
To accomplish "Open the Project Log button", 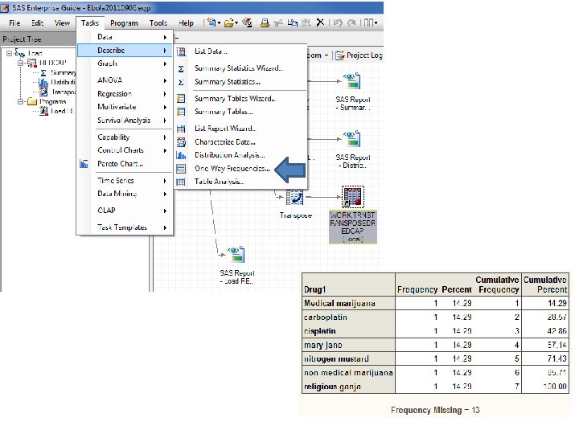I will click(x=359, y=55).
